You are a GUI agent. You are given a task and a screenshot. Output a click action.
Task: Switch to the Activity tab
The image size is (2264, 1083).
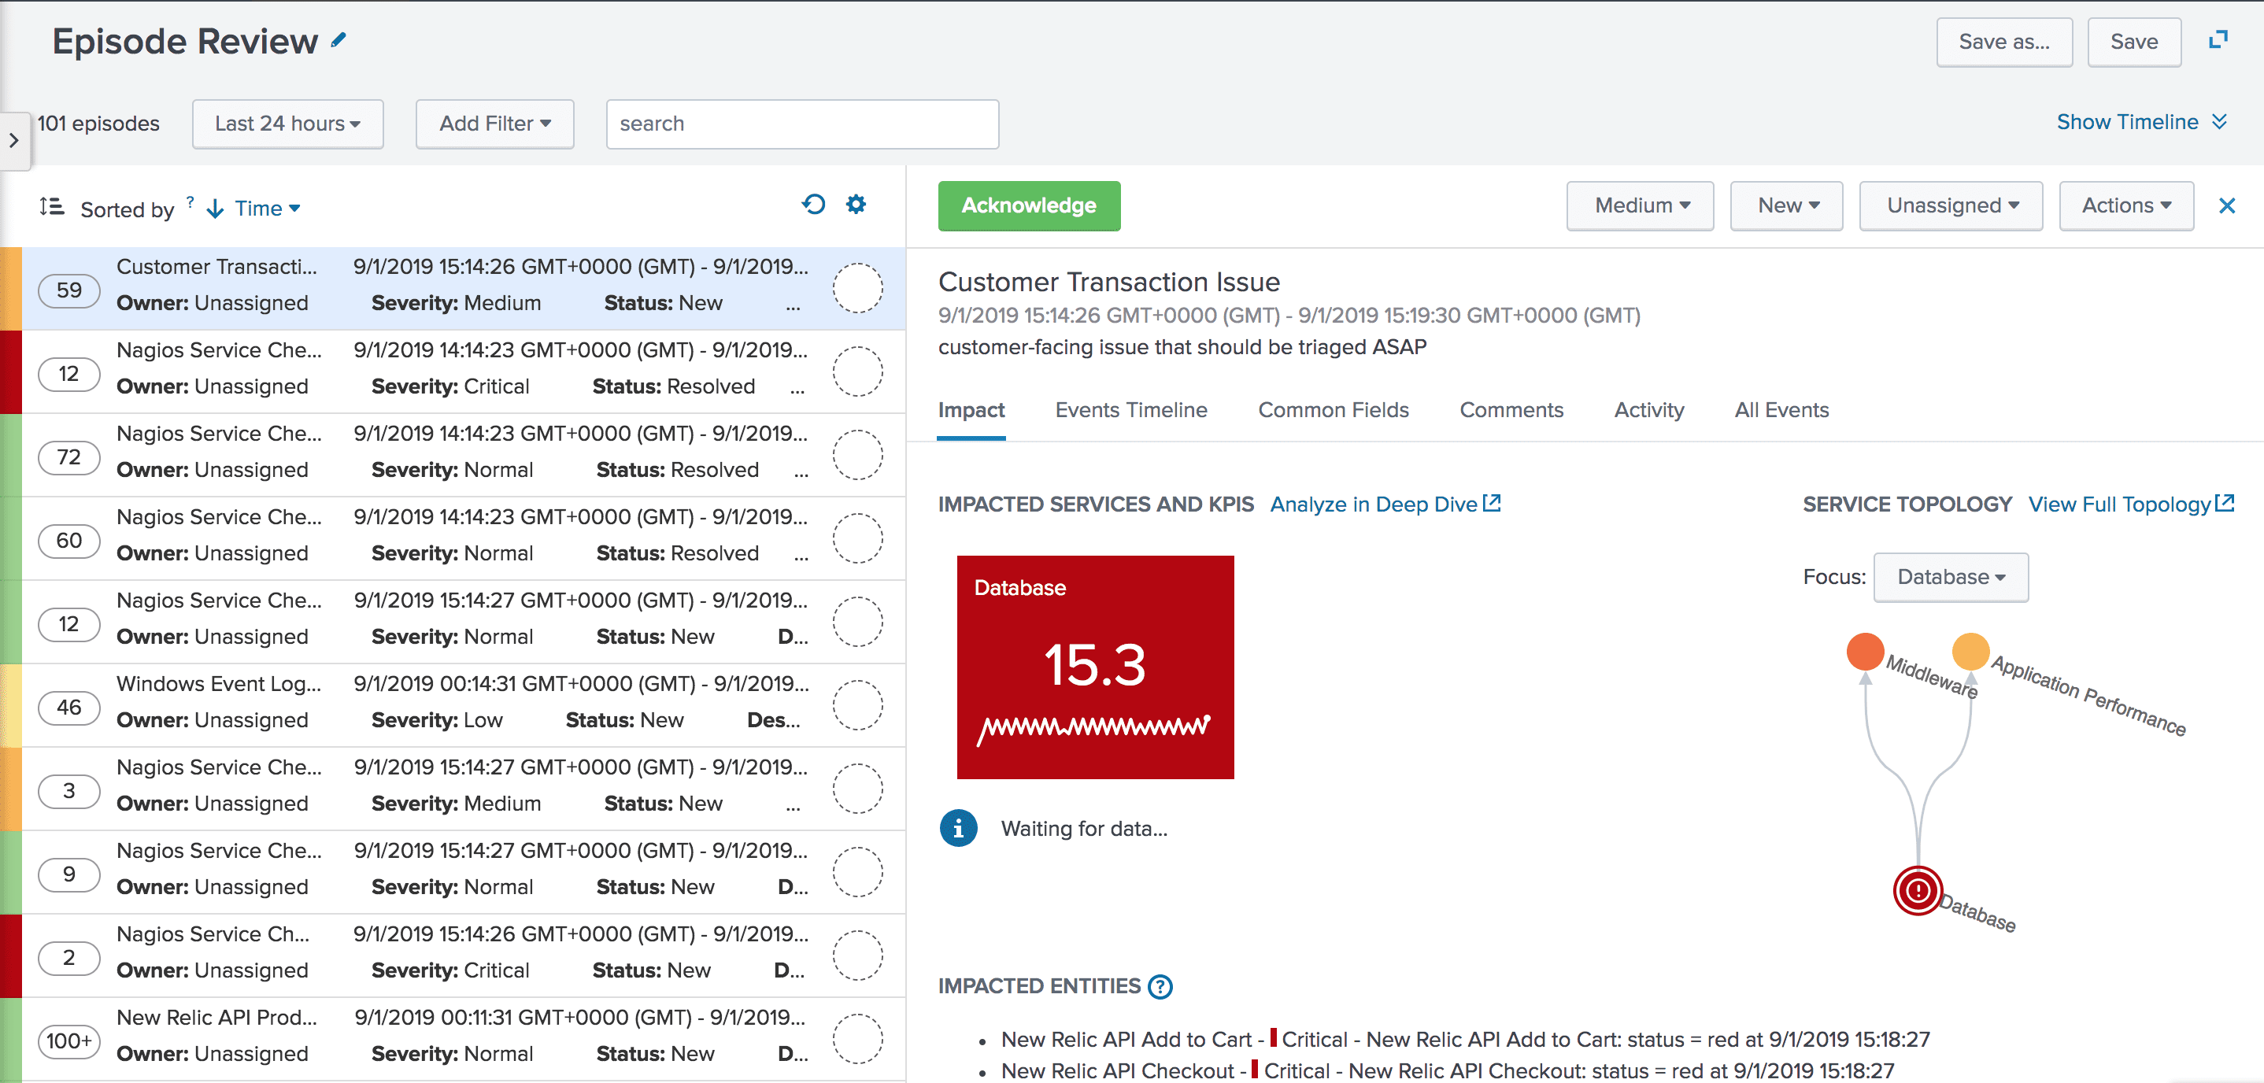click(x=1648, y=411)
